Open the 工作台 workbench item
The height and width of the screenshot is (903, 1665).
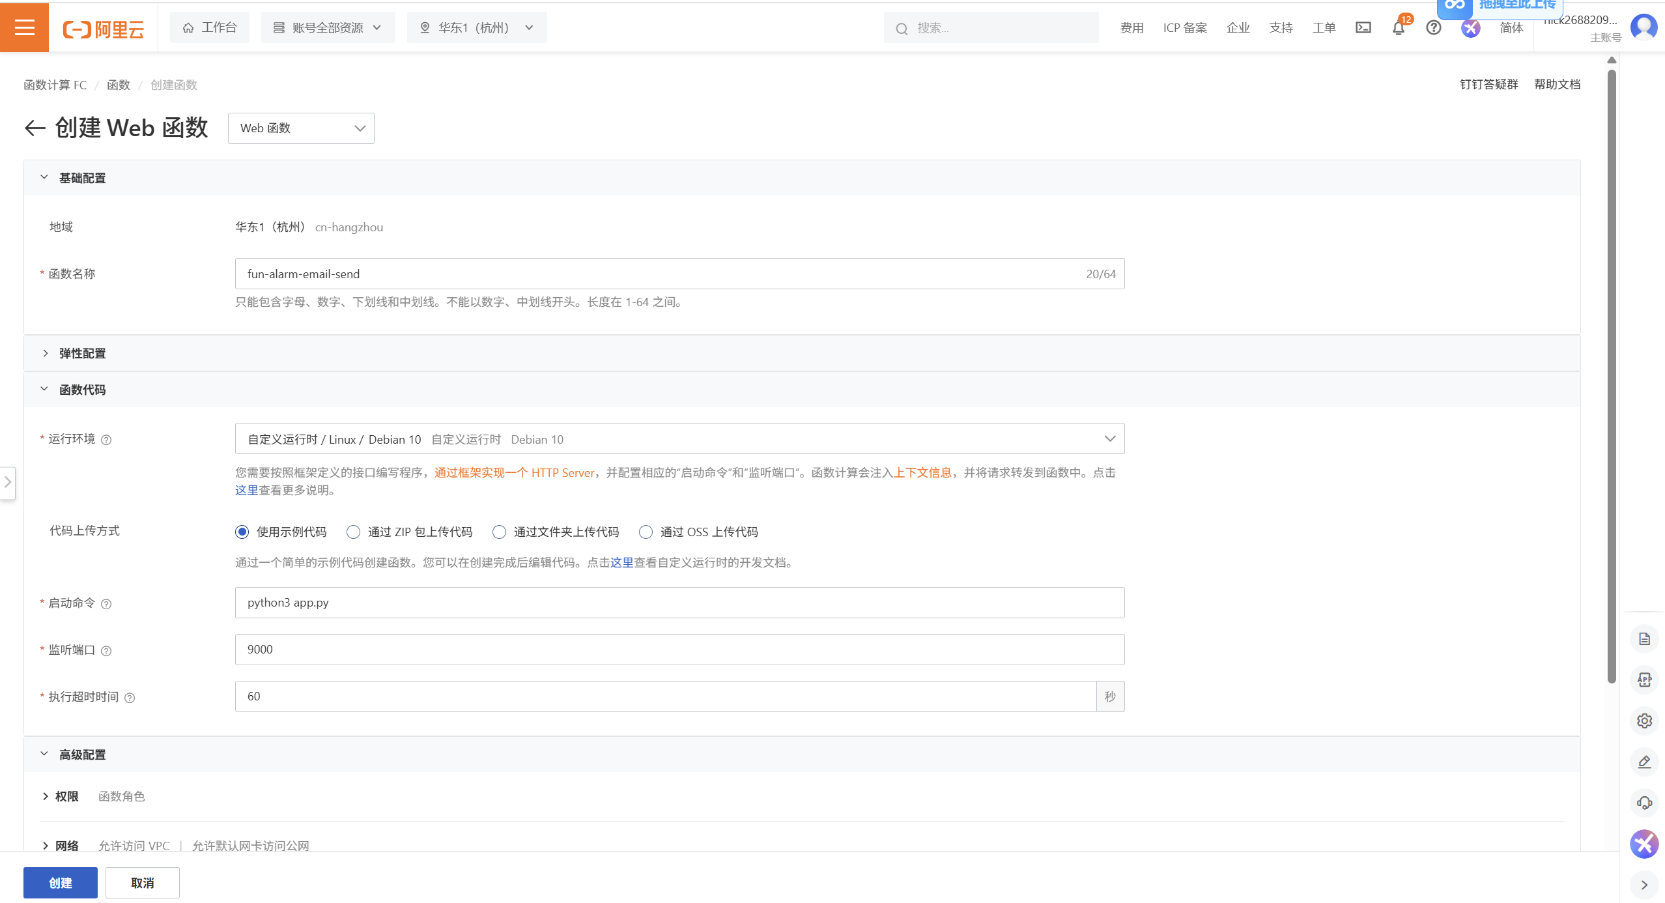click(209, 27)
